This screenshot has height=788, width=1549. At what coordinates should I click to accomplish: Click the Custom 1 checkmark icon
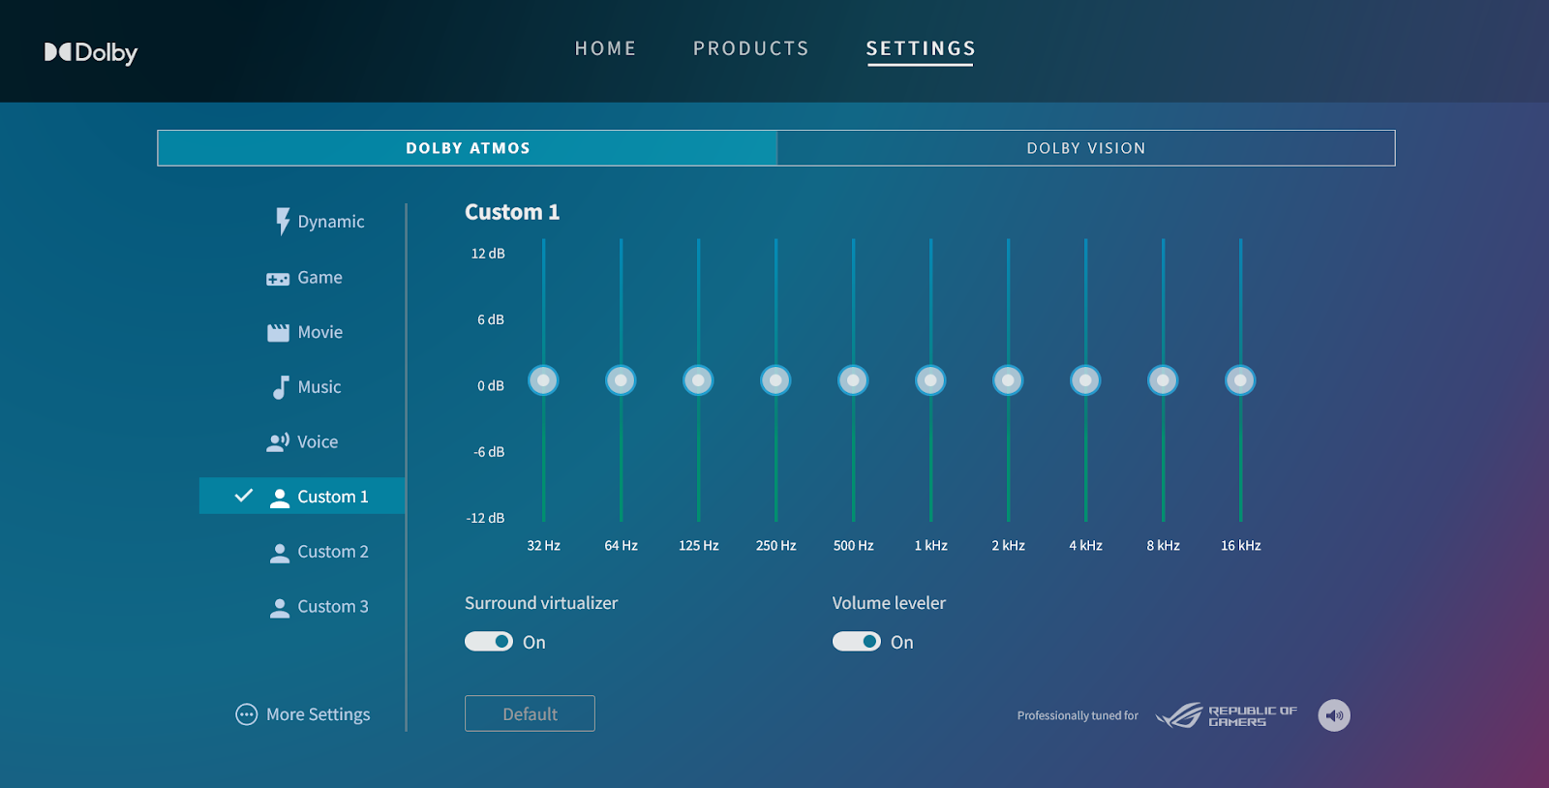[244, 496]
